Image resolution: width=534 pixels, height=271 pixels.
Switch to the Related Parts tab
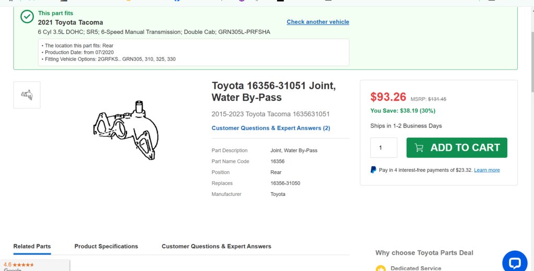point(32,246)
